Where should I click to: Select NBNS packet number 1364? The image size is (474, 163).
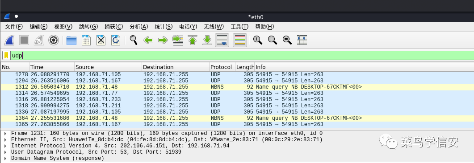click(x=237, y=118)
